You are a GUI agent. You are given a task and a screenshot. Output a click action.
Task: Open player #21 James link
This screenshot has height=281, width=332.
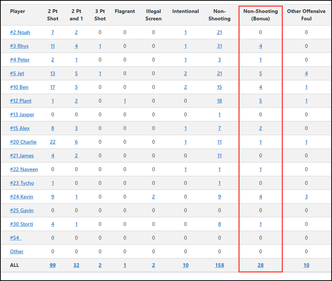(x=22, y=155)
